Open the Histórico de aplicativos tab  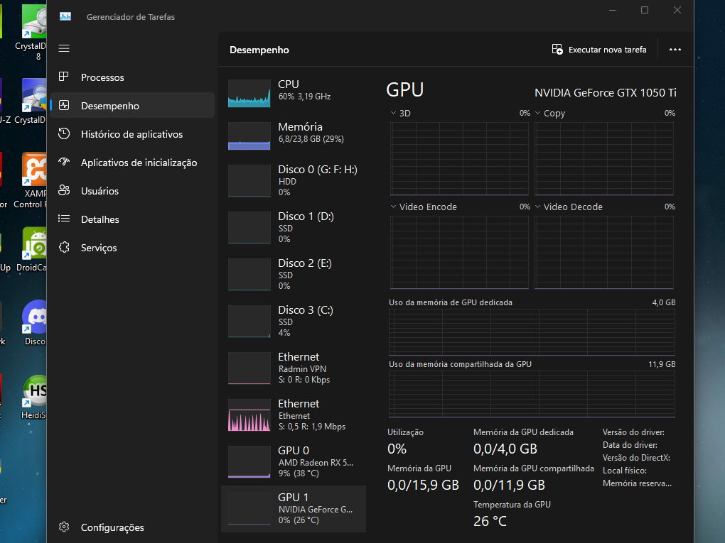coord(132,134)
